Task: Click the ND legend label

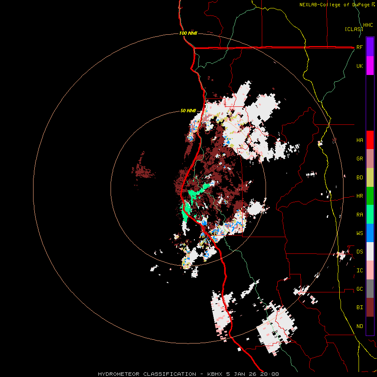Action: tap(360, 326)
